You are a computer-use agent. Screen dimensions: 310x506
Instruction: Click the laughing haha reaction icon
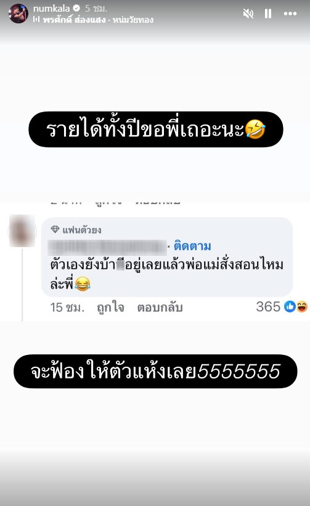point(302,306)
